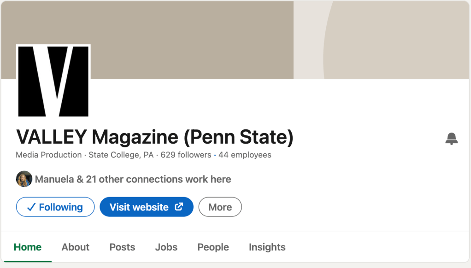This screenshot has width=471, height=268.
Task: Click Manuela & 21 other connections link
Action: tap(133, 179)
